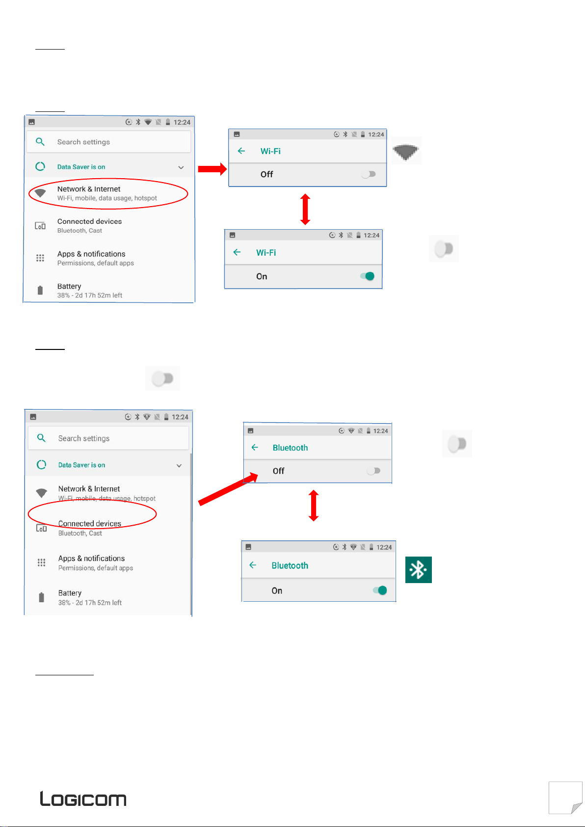Click 'Data Saver is on' in the second settings screenshot

pyautogui.click(x=81, y=465)
